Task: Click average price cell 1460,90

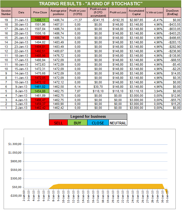Action: 58,104
